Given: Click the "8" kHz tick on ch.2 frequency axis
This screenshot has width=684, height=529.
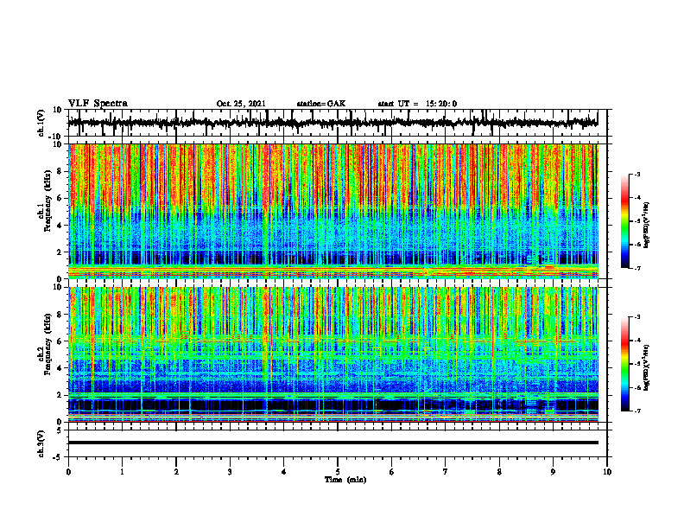Looking at the screenshot, I should click(x=60, y=315).
